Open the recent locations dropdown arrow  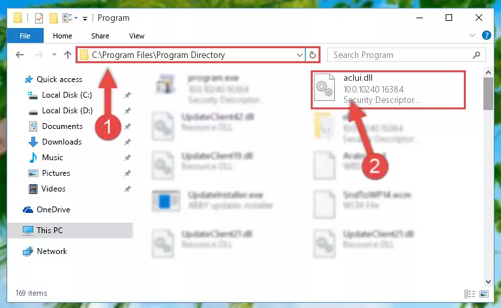[x=54, y=55]
